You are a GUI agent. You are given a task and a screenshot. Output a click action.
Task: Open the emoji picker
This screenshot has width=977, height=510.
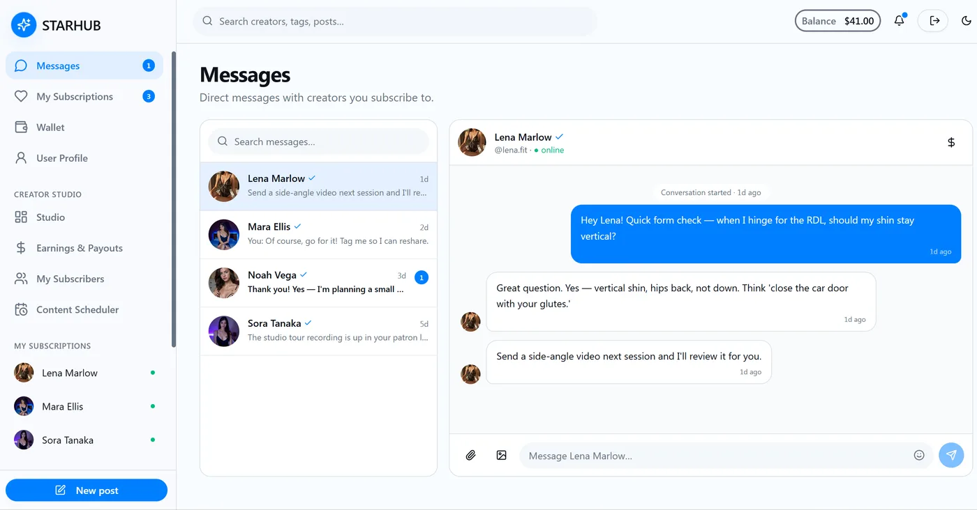coord(919,456)
